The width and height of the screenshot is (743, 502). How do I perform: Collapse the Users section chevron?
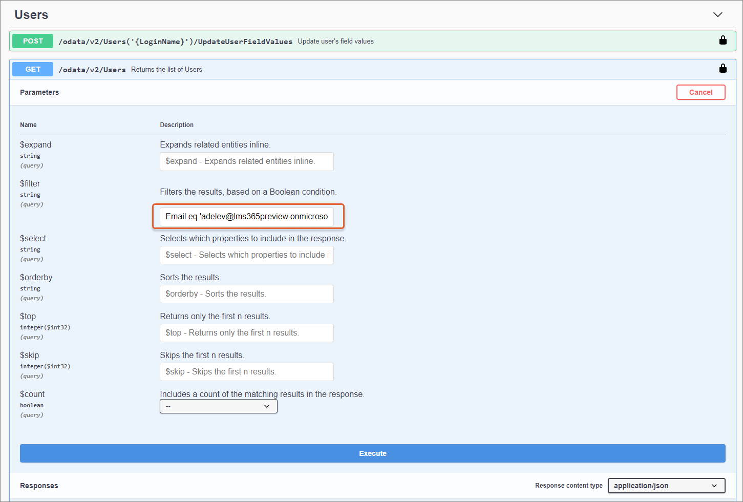coord(717,15)
